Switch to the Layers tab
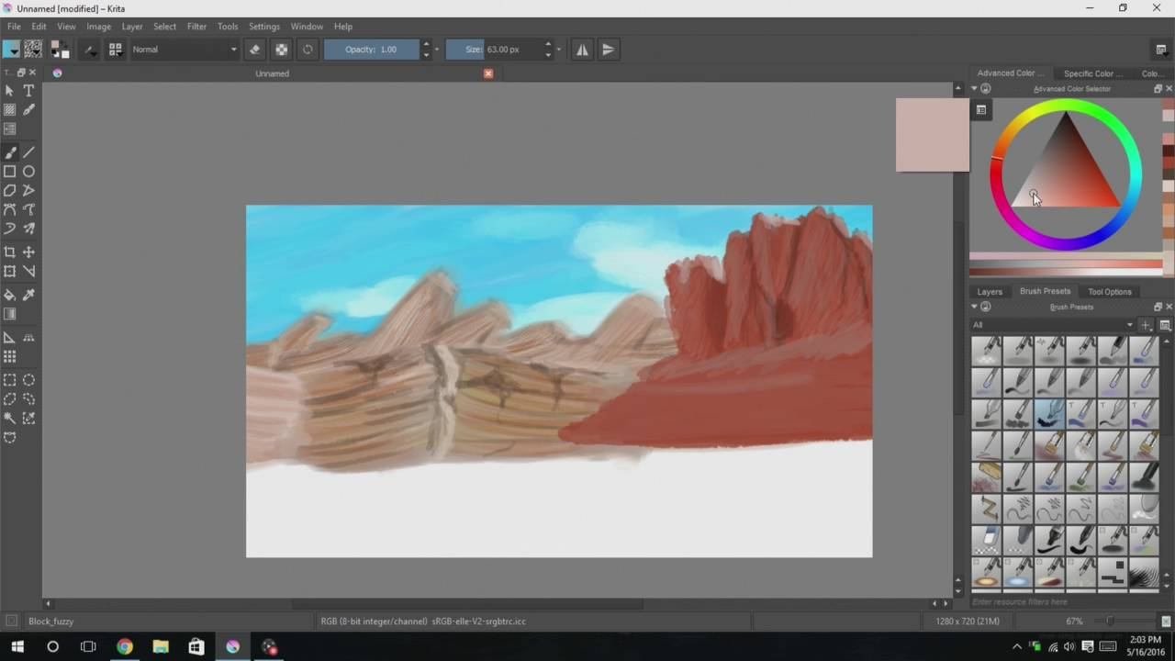The image size is (1175, 661). click(990, 292)
